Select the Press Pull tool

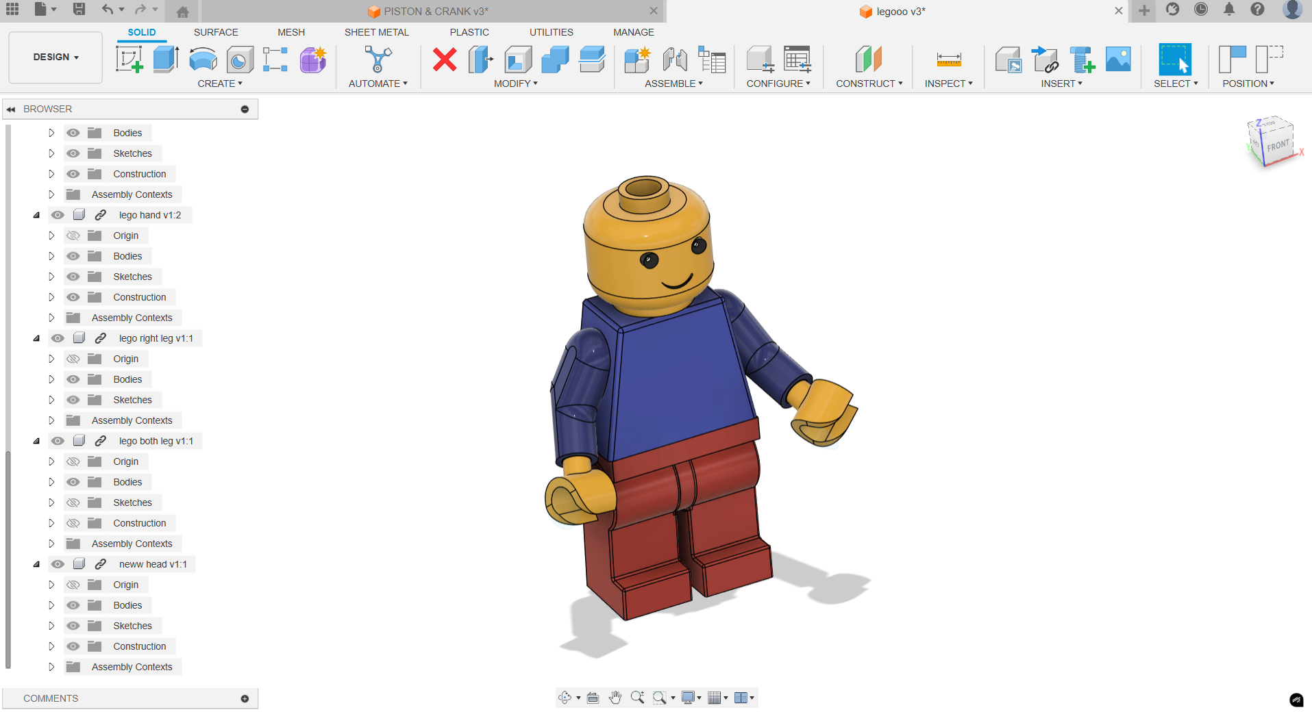(x=481, y=60)
